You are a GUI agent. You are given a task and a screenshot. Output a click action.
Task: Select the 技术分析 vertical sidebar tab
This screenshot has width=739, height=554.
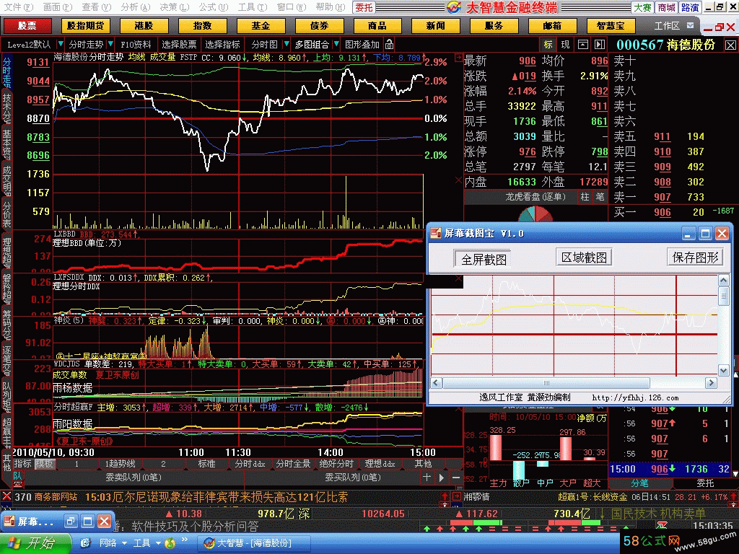coord(6,107)
